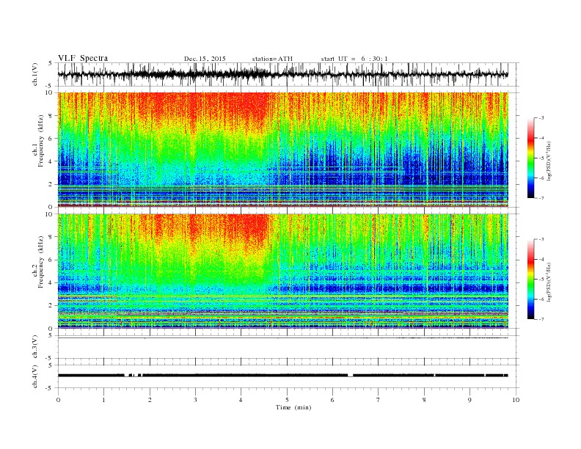
Task: Click the "0" tick on the time axis
Action: click(x=58, y=400)
